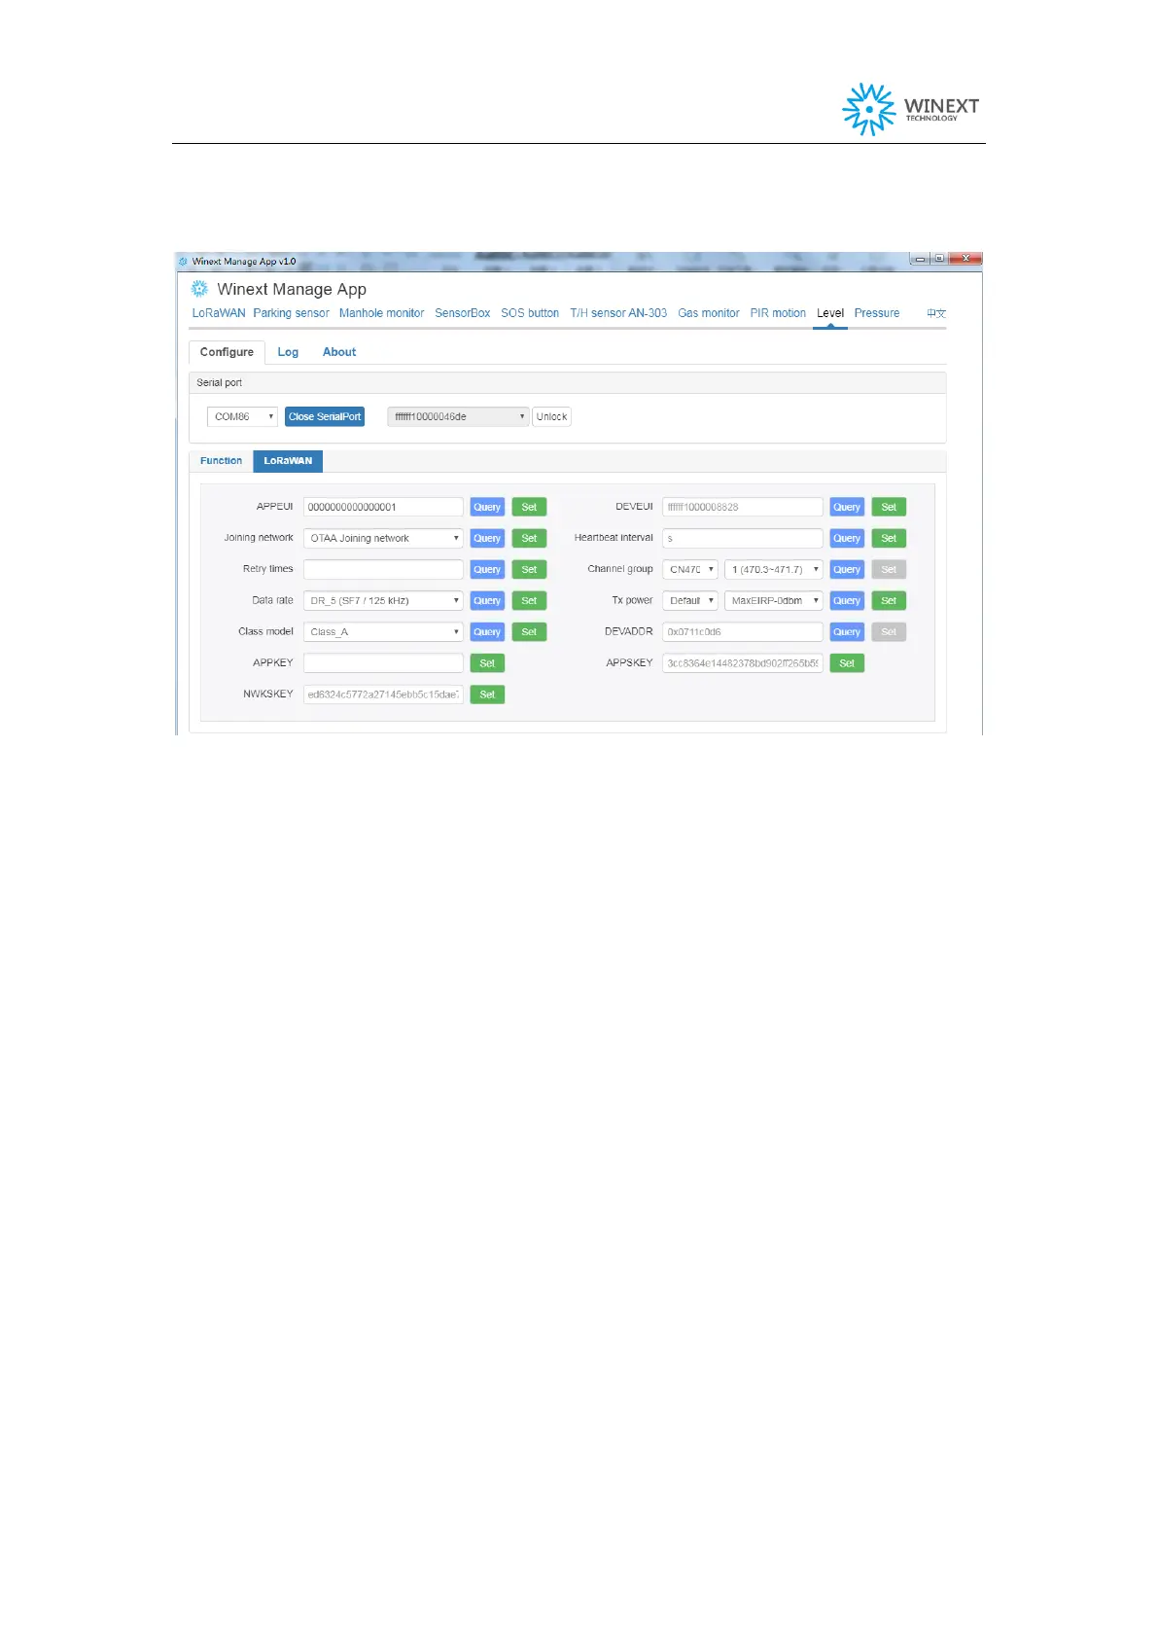
Task: Open the Log tab
Action: click(288, 352)
